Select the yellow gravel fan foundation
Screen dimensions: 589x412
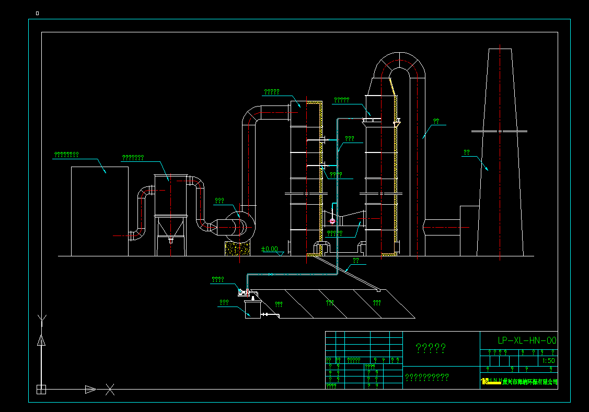[x=237, y=248]
